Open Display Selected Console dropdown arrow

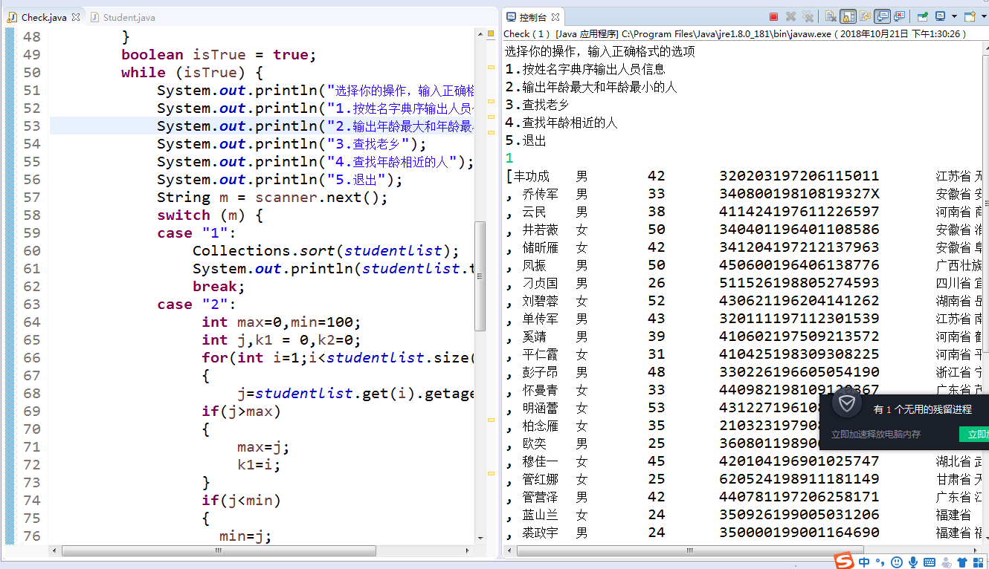953,16
